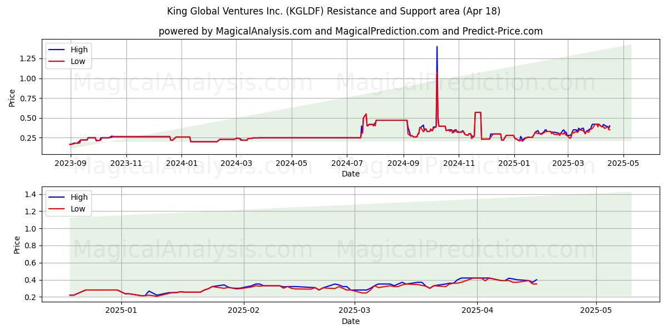
Task: Click the '0.75' tick on the top y-axis
Action: [29, 99]
